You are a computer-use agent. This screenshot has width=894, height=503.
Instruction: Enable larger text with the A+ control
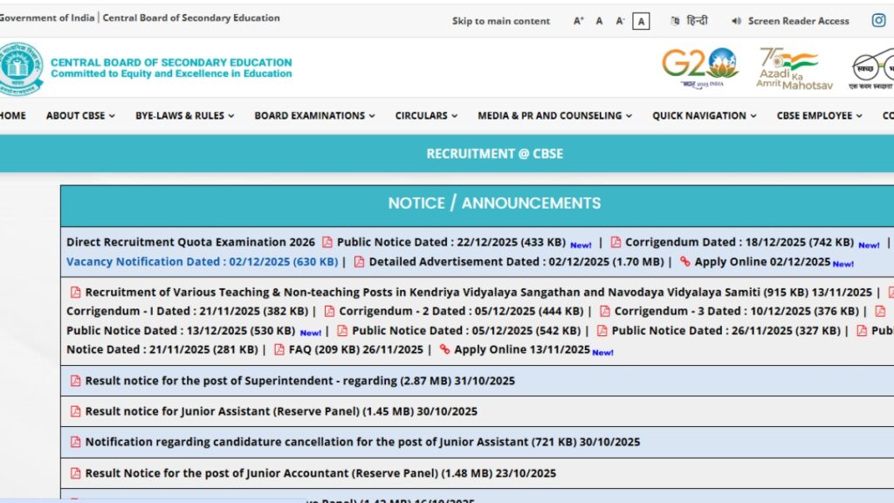tap(577, 19)
